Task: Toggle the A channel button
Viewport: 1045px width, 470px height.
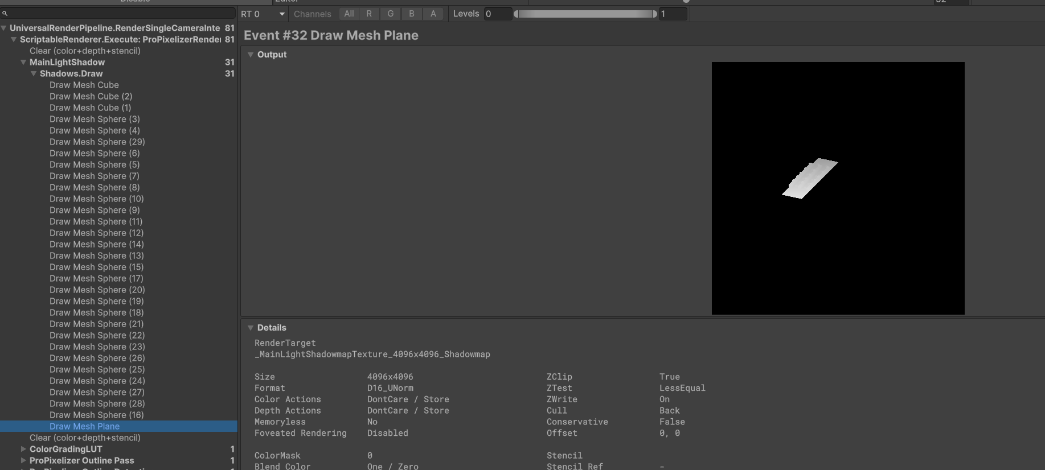Action: pyautogui.click(x=433, y=14)
